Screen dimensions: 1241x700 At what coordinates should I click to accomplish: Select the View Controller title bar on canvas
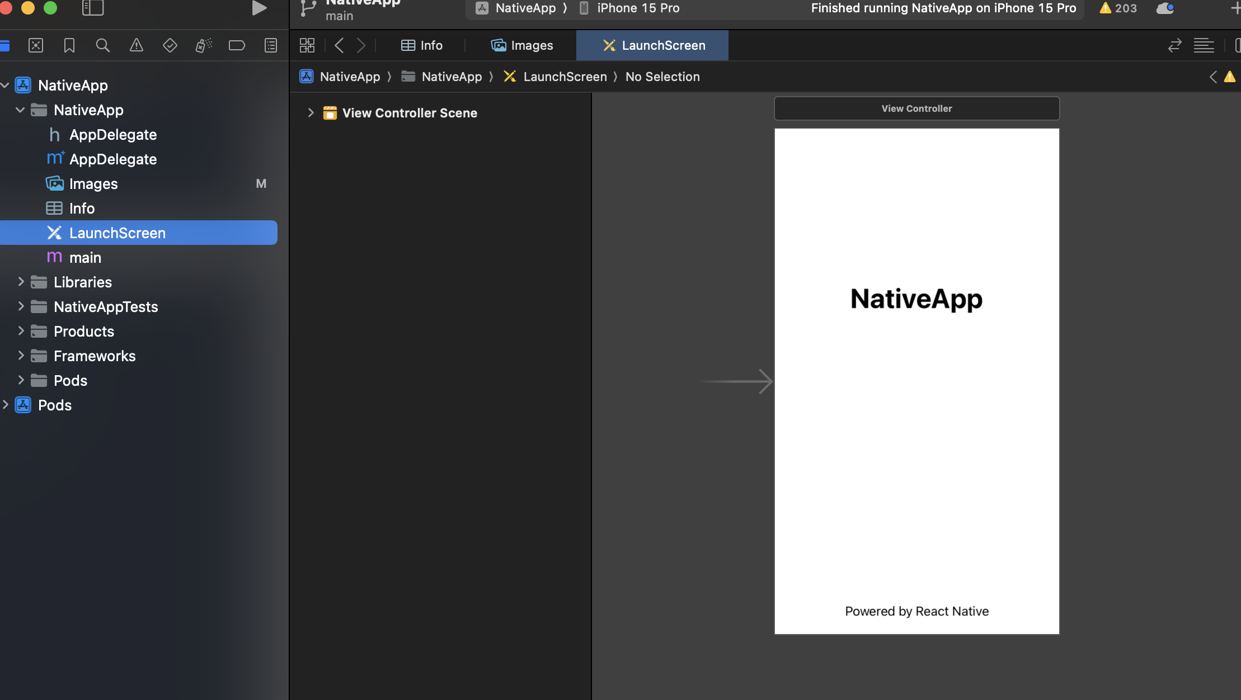tap(916, 108)
